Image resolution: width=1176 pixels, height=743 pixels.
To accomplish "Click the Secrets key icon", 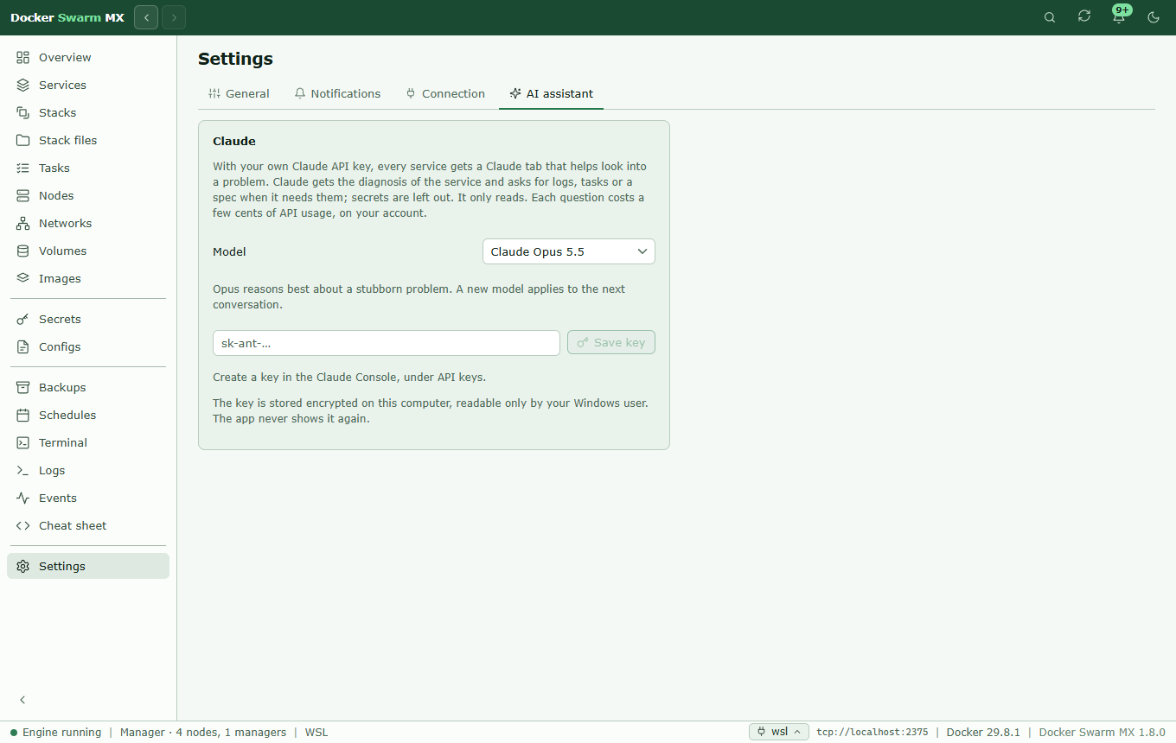I will (x=23, y=320).
